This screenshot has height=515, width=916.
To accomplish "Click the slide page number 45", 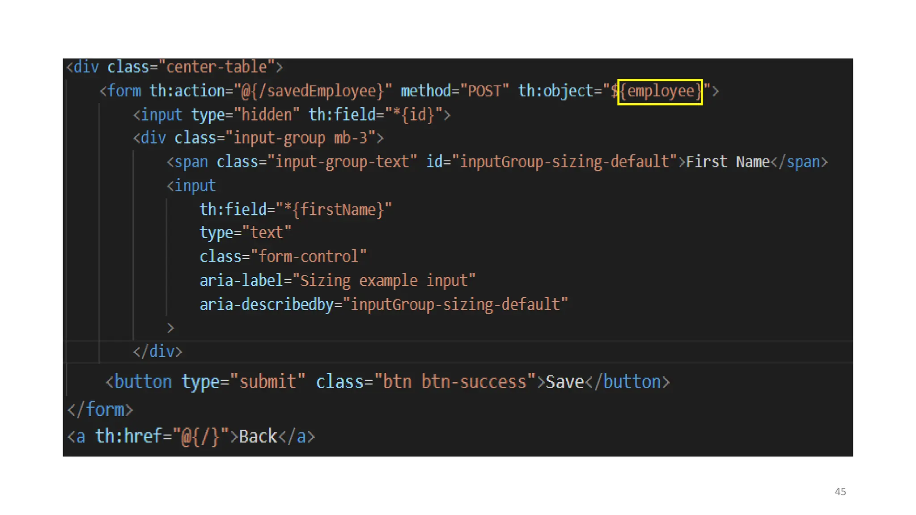I will click(840, 491).
